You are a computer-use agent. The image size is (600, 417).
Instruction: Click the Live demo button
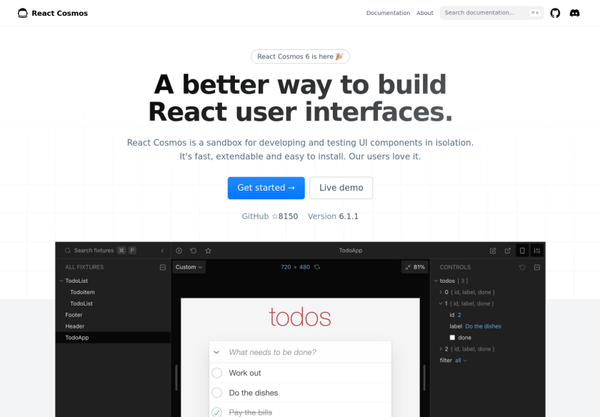click(341, 188)
